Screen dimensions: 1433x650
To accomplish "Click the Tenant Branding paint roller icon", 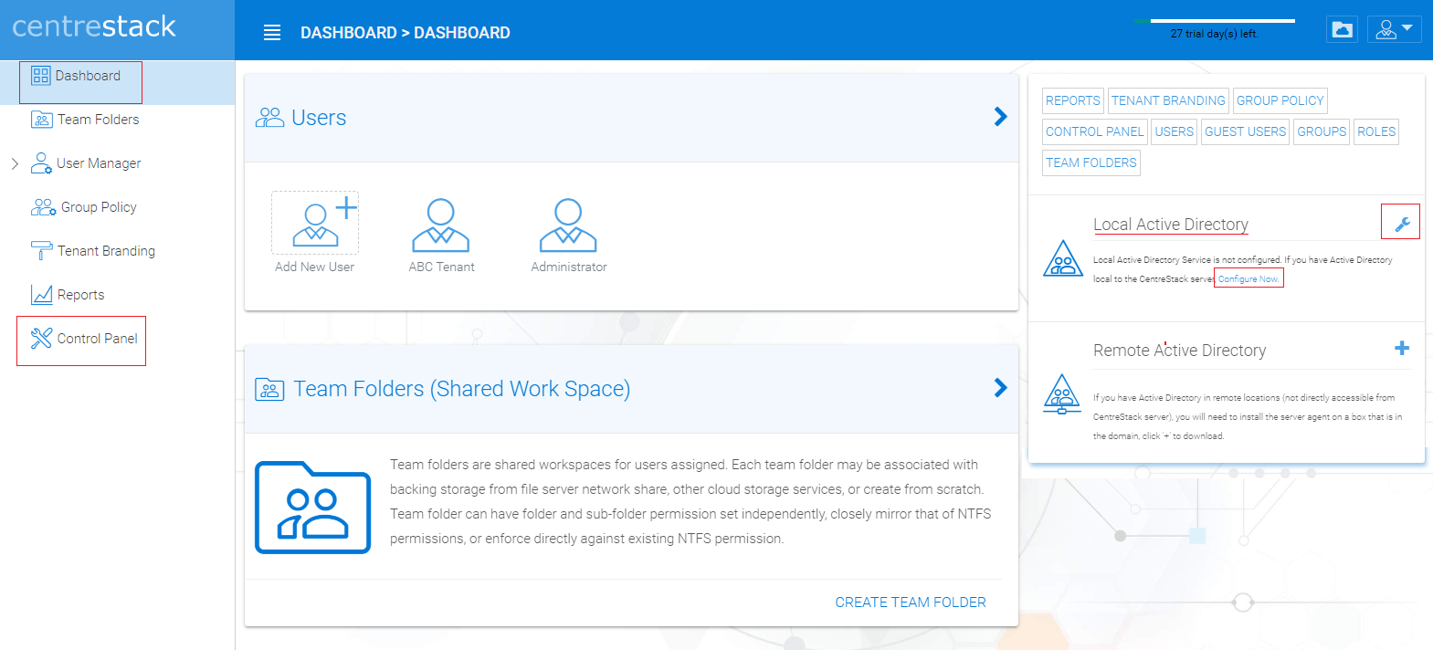I will pos(42,250).
